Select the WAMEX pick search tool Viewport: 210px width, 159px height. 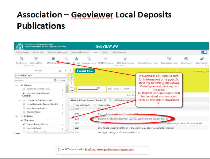coord(66,60)
